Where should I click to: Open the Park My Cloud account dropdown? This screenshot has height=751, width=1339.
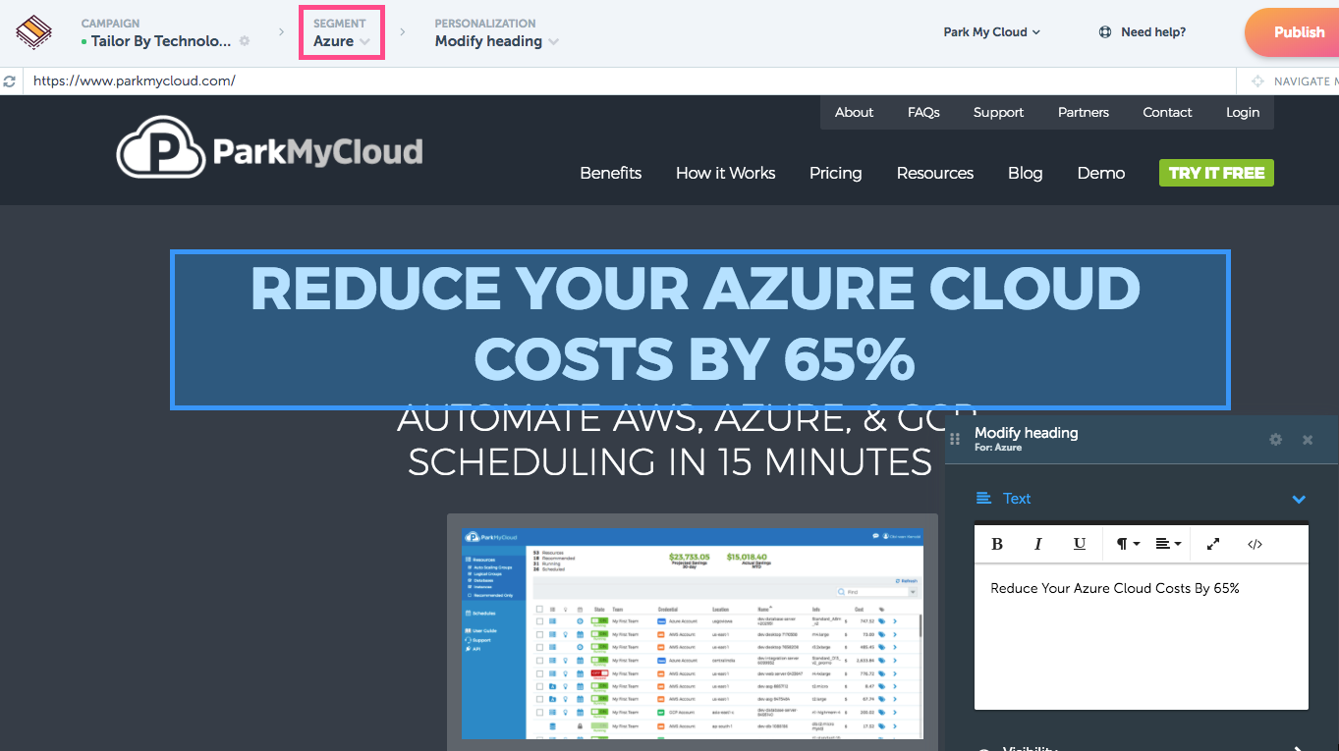(x=991, y=32)
